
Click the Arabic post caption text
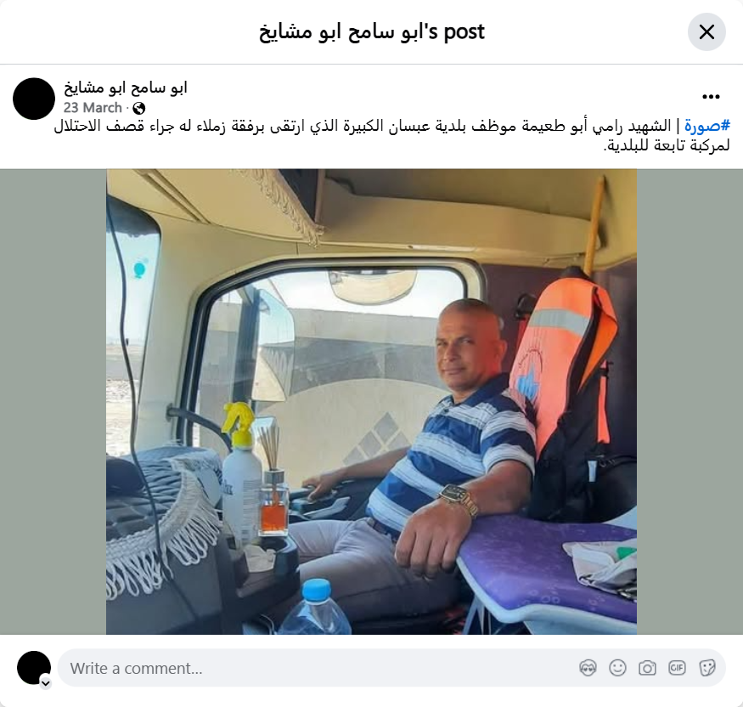391,136
